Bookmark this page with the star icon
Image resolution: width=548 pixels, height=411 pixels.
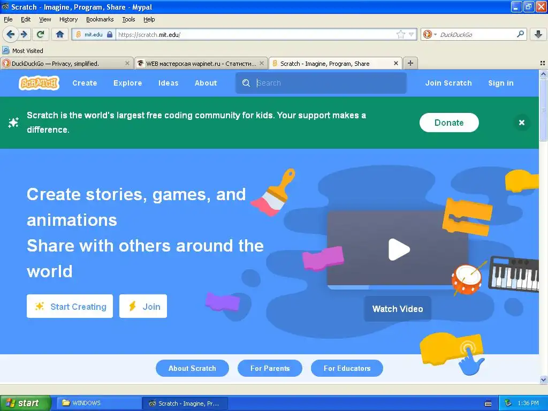(400, 34)
